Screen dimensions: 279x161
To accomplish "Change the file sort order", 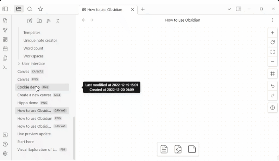I will pos(49,21).
